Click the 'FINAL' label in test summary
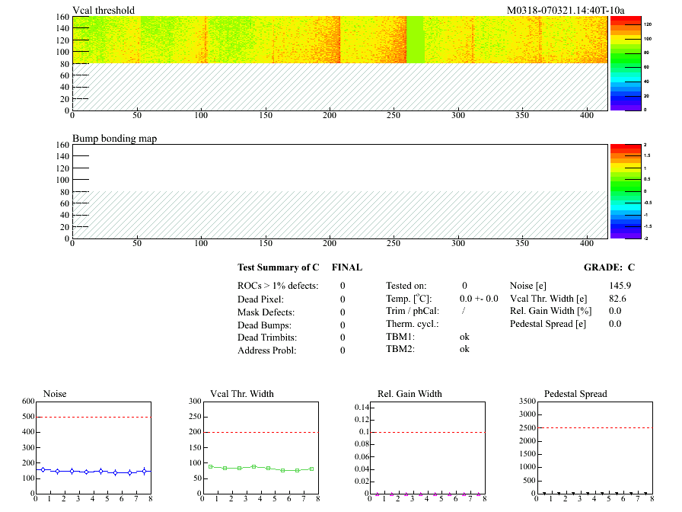Viewport: 682px width, 512px height. point(347,267)
